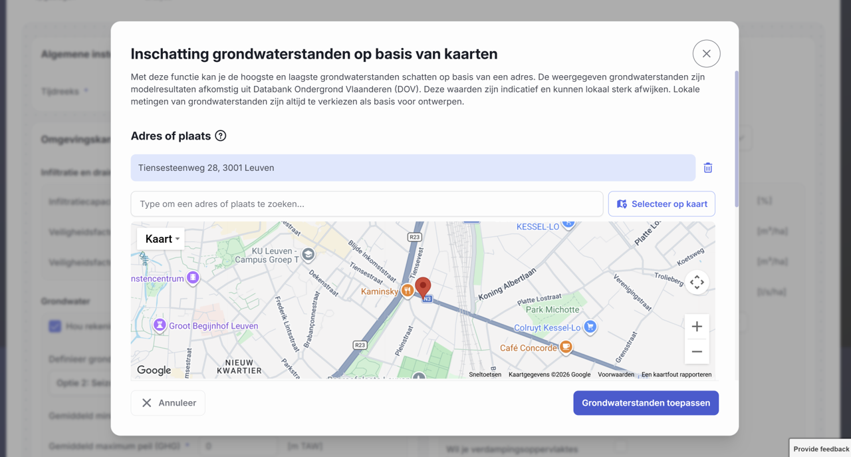Click Selecteer op kaart button
The width and height of the screenshot is (851, 457).
662,204
